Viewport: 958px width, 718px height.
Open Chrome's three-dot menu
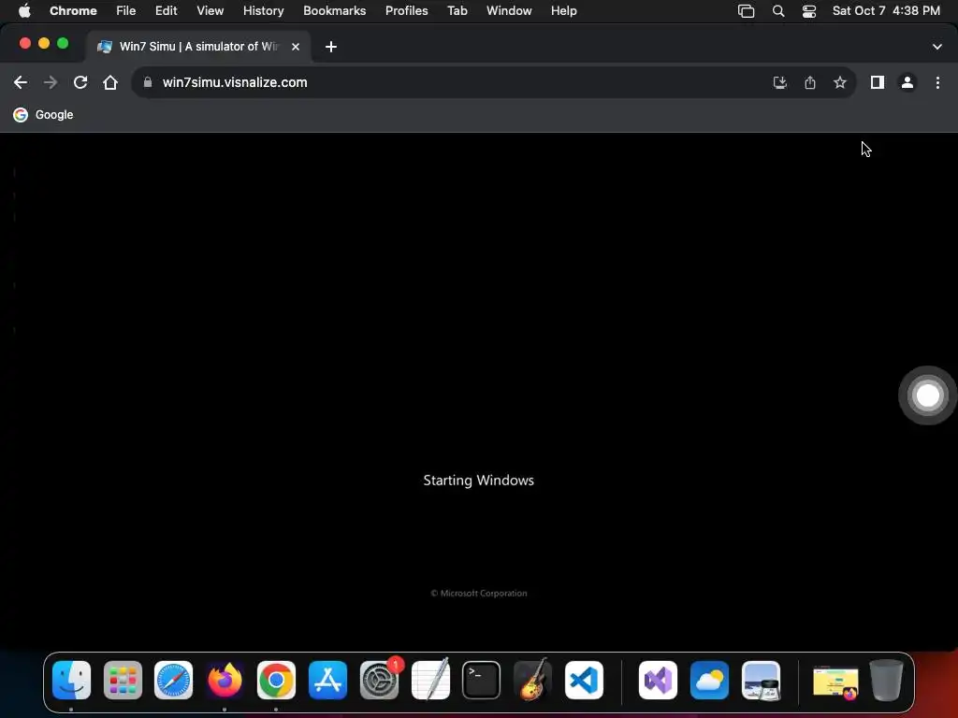click(937, 82)
